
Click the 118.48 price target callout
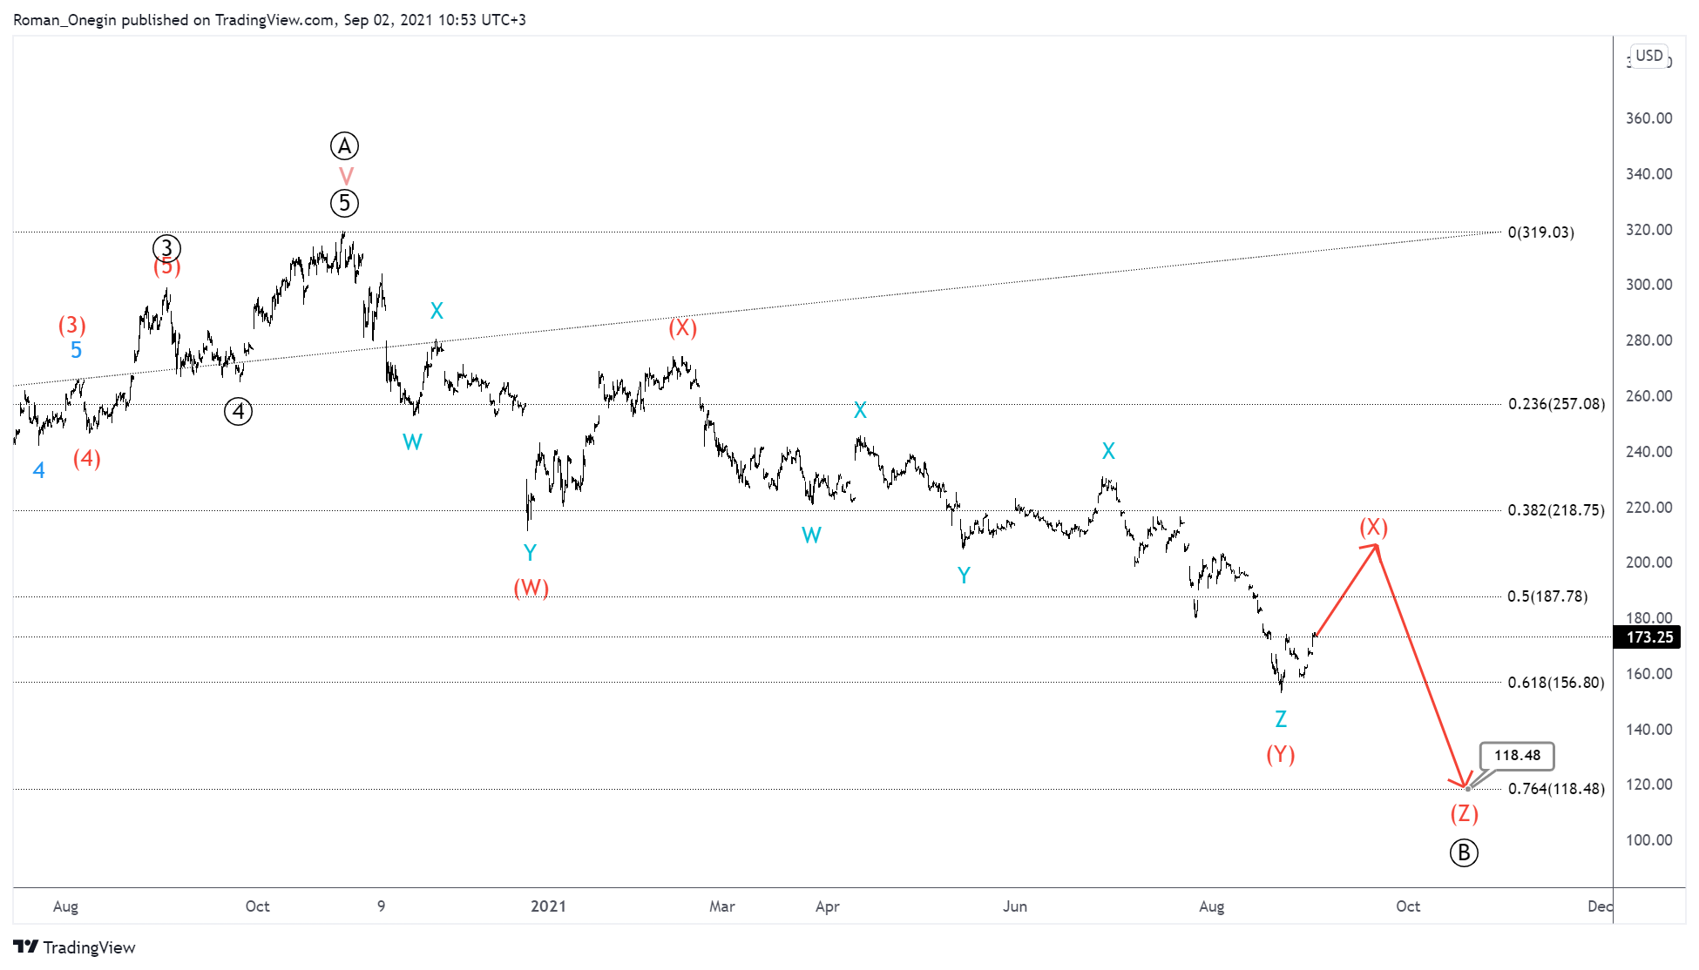pos(1517,755)
